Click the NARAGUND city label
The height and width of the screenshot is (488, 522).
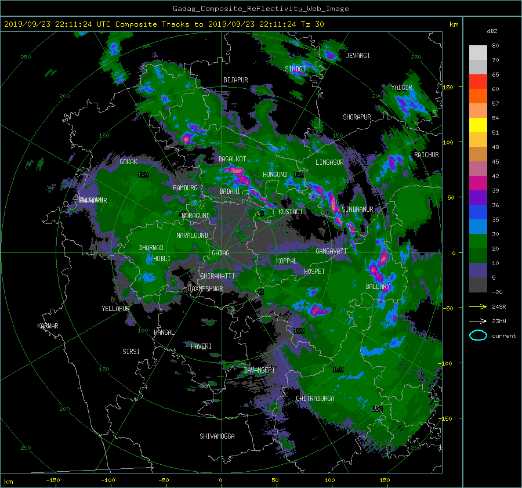pyautogui.click(x=196, y=216)
